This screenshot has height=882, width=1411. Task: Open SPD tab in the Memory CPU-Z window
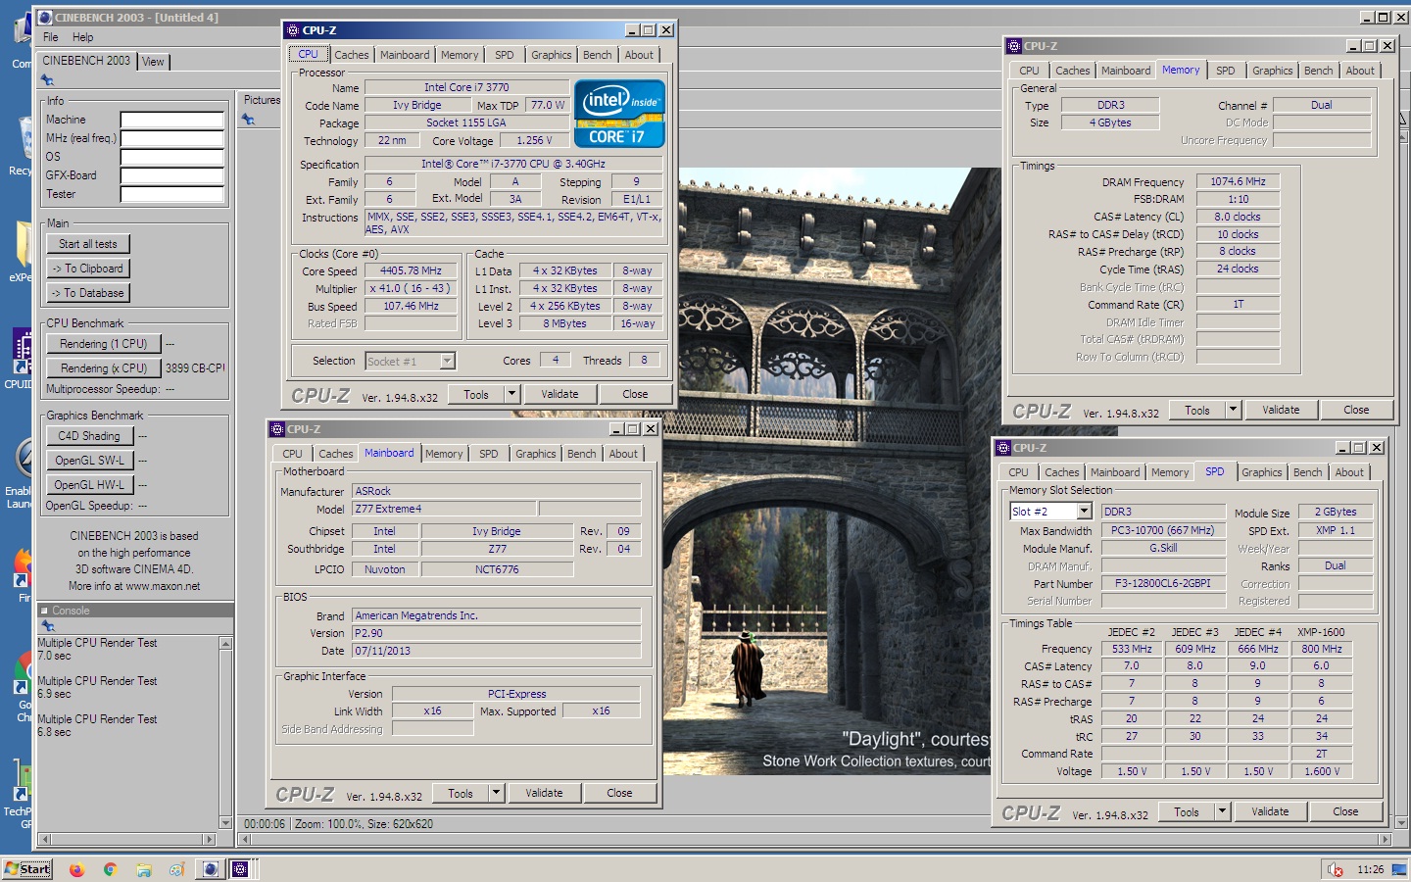[x=1225, y=71]
